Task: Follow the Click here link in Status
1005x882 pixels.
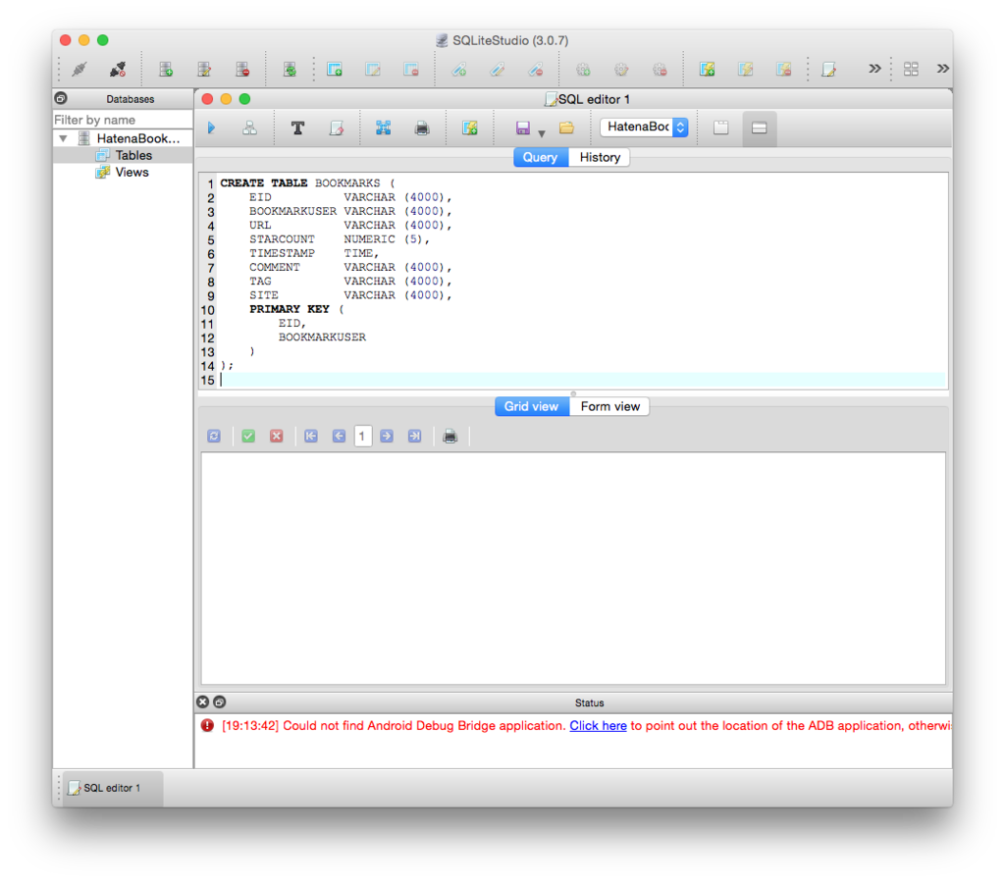Action: (x=598, y=726)
